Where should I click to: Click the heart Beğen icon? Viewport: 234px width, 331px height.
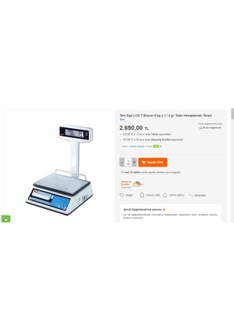[x=122, y=195]
